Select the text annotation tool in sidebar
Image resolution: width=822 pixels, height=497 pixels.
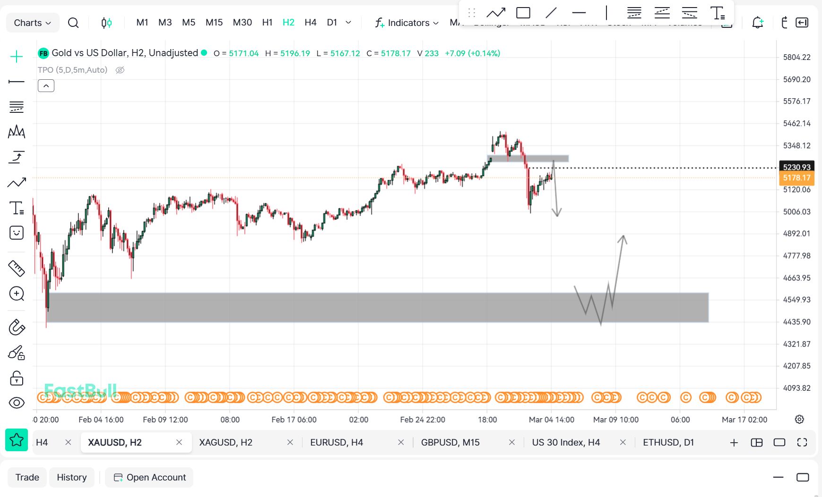[x=17, y=208]
